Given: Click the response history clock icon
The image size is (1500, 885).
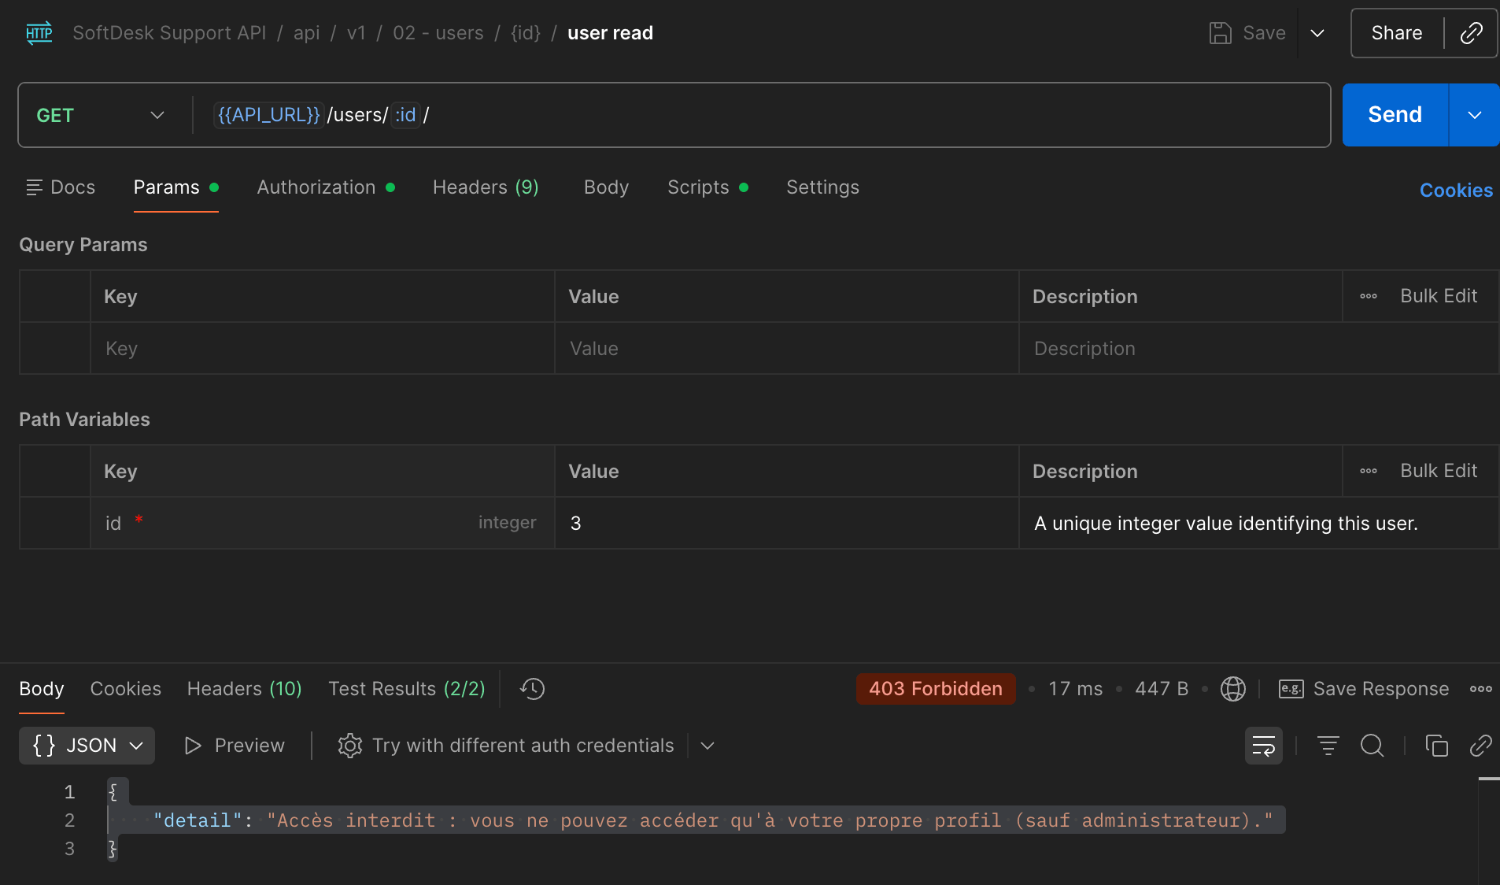Looking at the screenshot, I should pyautogui.click(x=533, y=689).
